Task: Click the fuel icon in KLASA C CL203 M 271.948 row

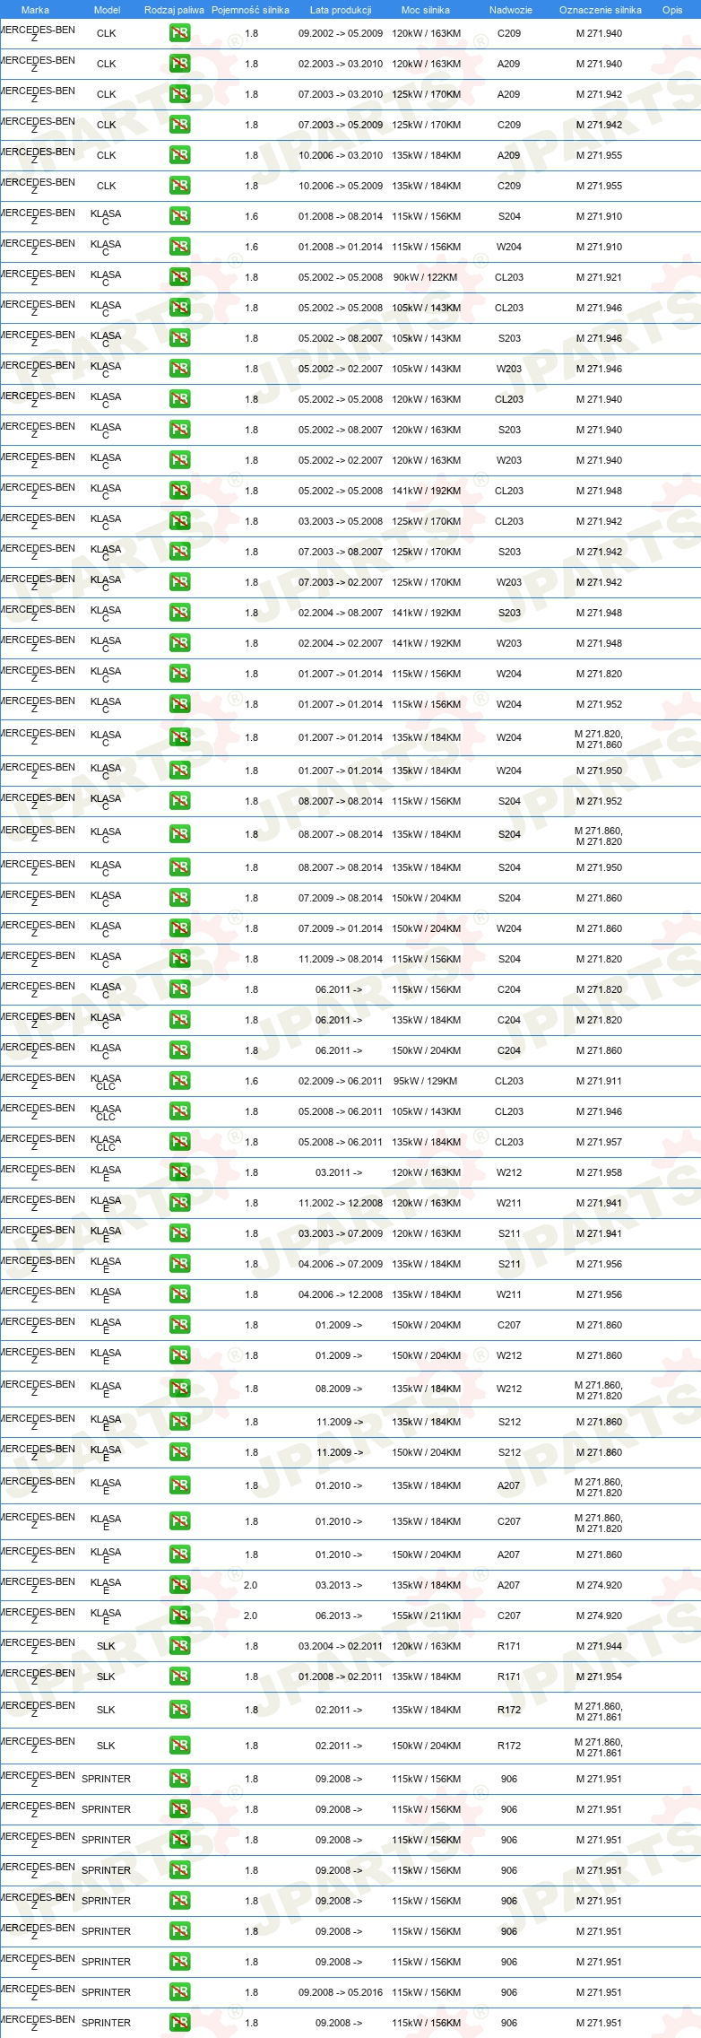Action: click(x=179, y=492)
